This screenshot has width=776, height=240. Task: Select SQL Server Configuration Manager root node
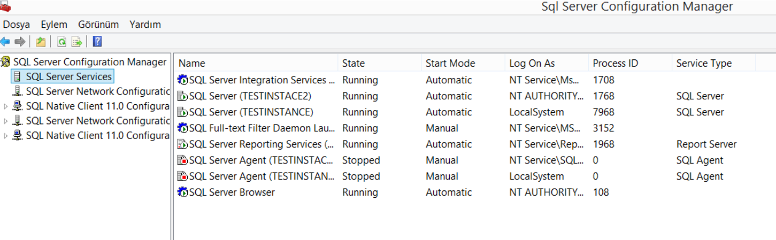(x=90, y=62)
